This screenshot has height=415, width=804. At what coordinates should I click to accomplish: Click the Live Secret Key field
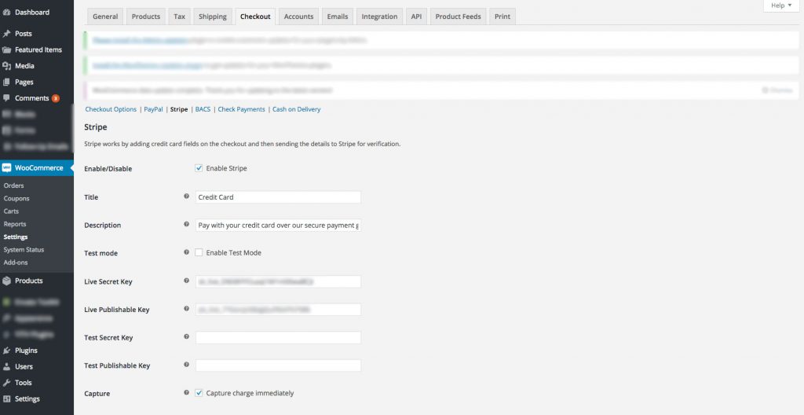point(279,281)
